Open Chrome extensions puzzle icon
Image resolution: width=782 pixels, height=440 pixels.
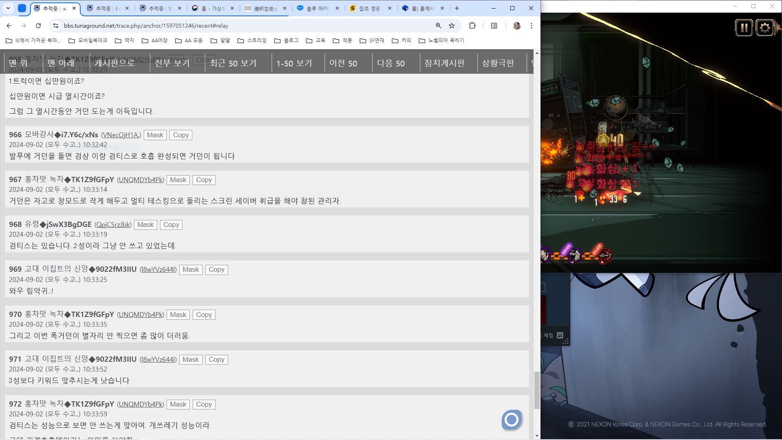pyautogui.click(x=472, y=26)
